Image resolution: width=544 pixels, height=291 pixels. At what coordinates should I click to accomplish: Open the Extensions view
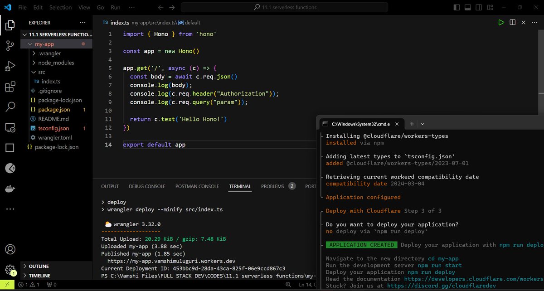click(x=10, y=87)
